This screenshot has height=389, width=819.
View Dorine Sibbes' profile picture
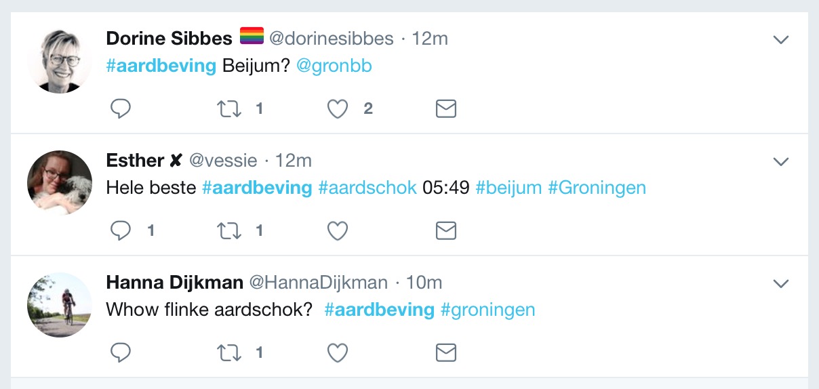click(60, 61)
